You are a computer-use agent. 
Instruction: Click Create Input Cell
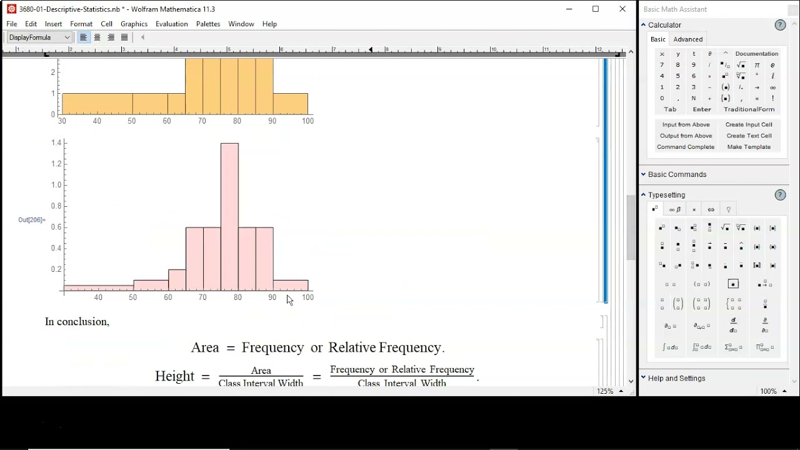tap(749, 125)
